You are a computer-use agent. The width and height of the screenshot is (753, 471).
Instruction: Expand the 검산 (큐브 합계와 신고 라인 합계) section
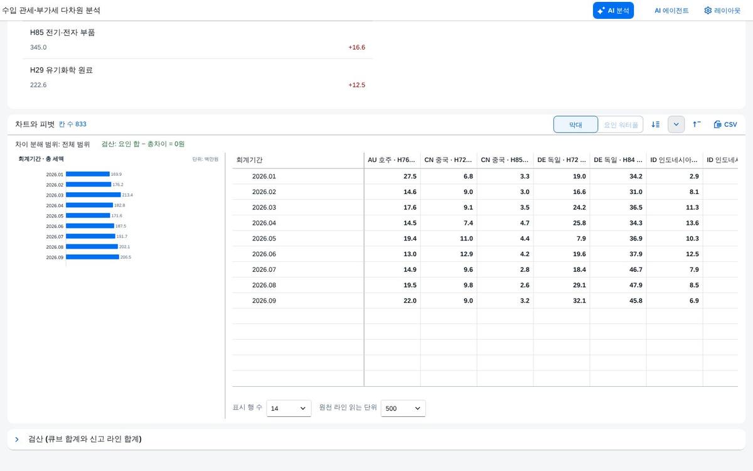[376, 440]
